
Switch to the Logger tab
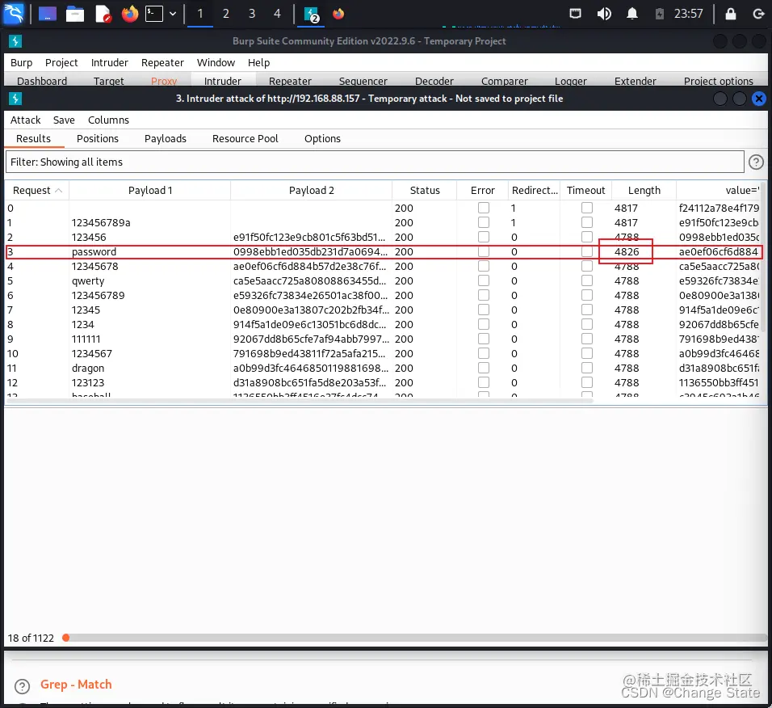(570, 81)
